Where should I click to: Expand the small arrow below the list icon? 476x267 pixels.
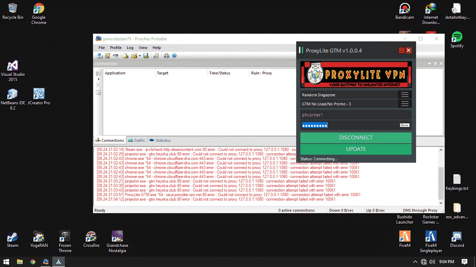point(99,79)
